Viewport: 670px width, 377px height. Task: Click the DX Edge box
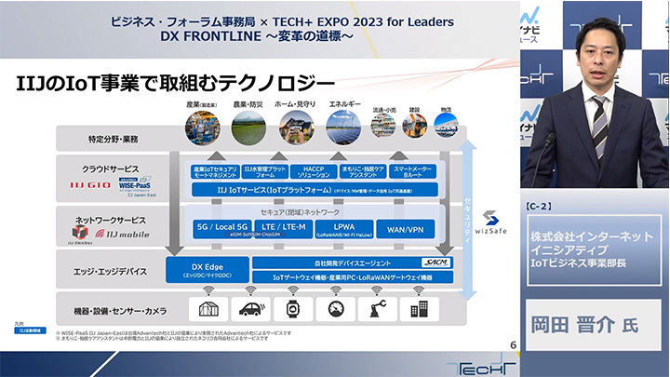pos(208,270)
